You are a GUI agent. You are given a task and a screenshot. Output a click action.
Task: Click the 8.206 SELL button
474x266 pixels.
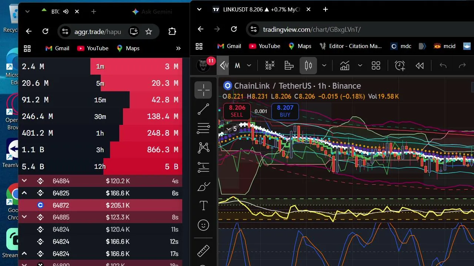237,111
